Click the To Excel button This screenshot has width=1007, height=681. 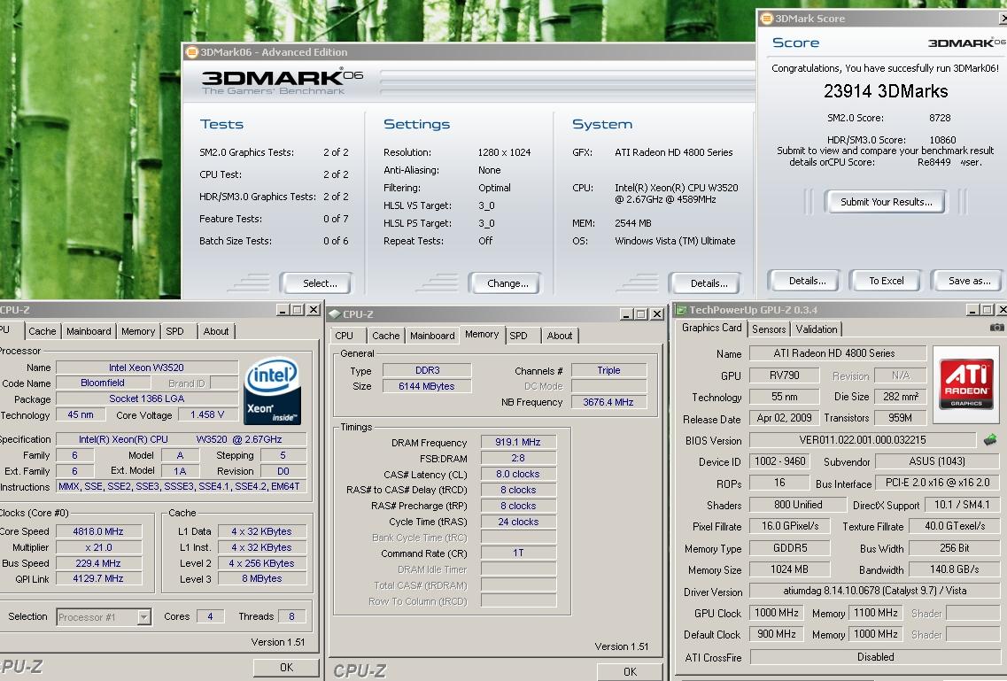point(887,281)
